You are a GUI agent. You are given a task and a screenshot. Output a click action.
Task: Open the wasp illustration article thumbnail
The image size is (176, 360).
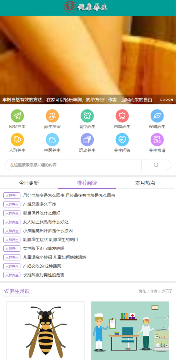coord(46,331)
